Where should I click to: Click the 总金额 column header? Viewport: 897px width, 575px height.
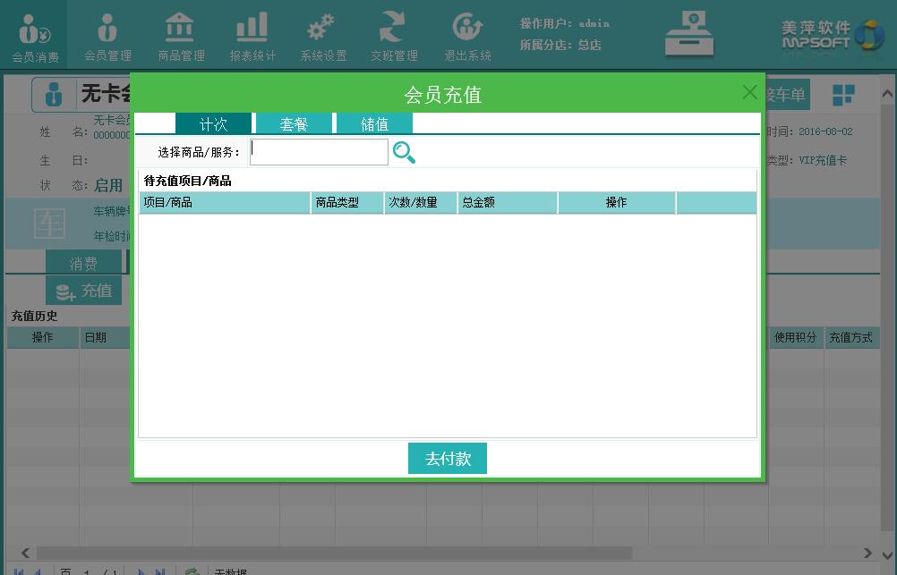click(x=507, y=203)
